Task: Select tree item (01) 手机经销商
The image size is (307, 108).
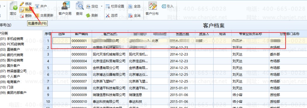Action: tap(12, 39)
